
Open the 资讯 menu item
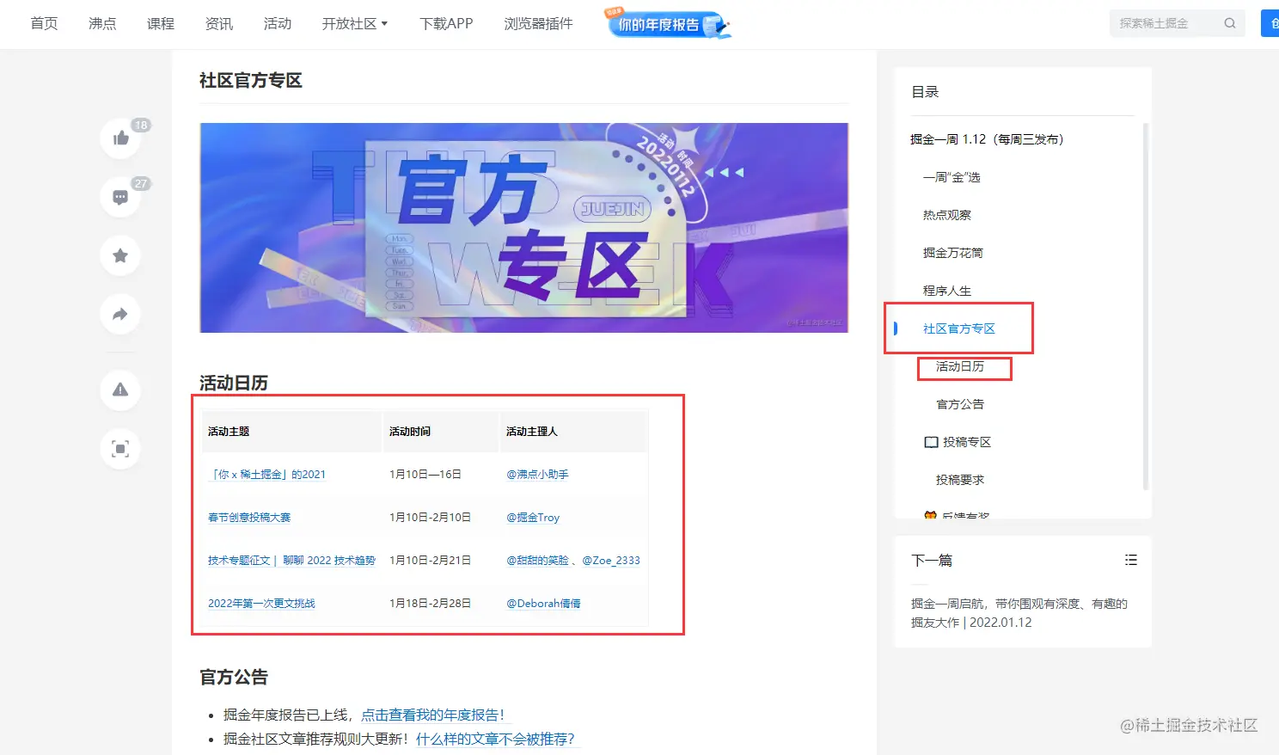click(x=219, y=23)
